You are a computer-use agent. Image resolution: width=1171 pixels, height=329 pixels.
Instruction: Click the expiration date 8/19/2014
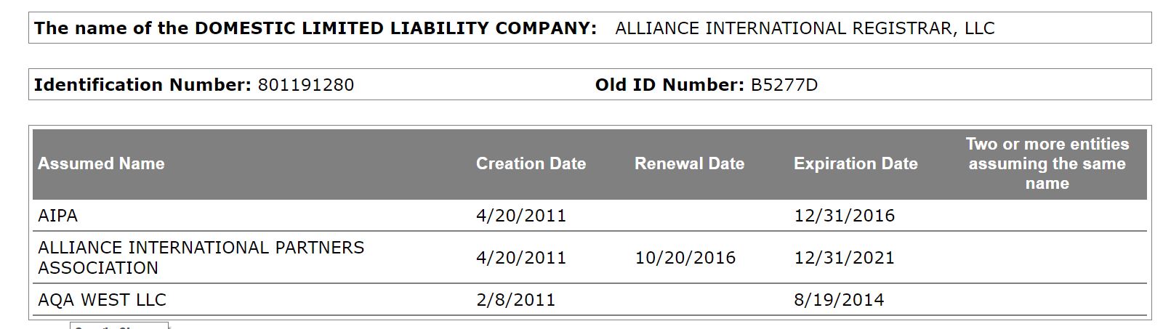coord(839,300)
